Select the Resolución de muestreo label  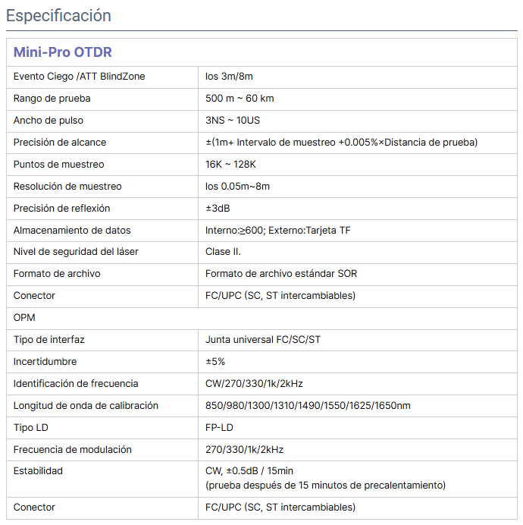67,187
